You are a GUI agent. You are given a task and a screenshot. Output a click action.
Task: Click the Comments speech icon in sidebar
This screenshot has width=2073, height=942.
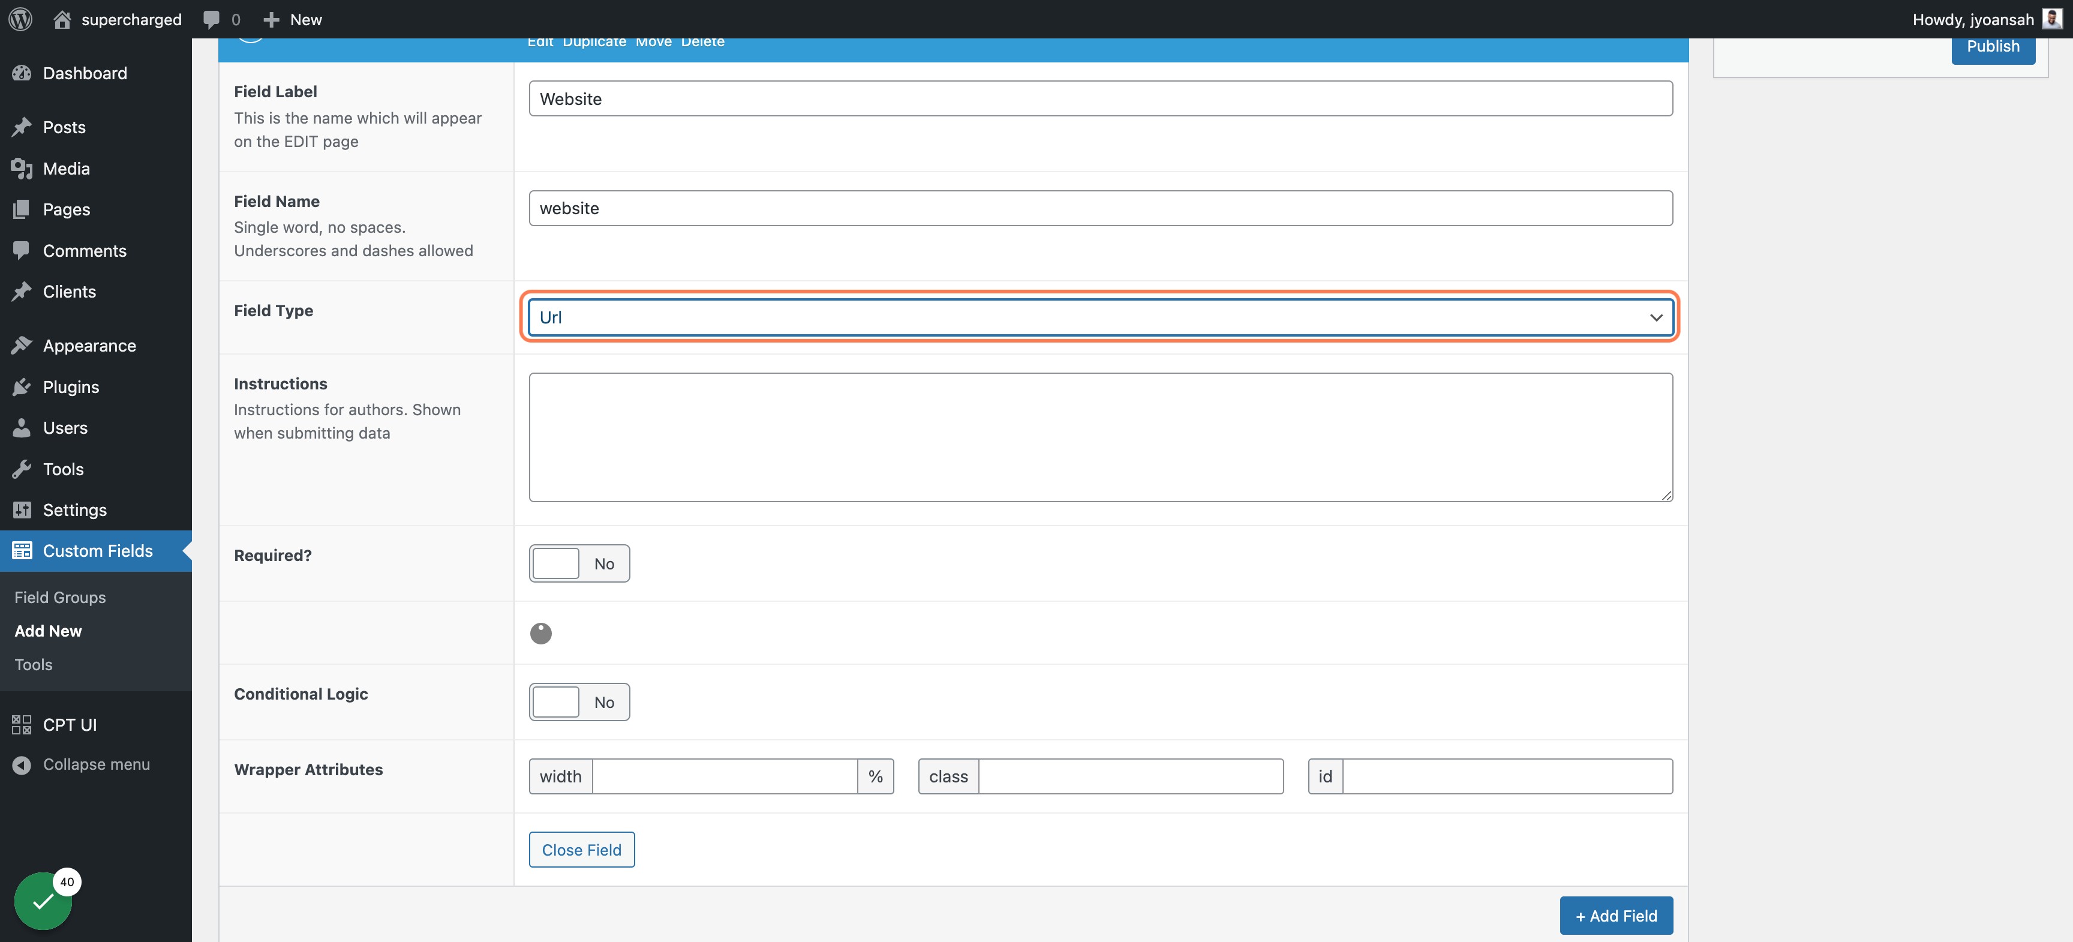click(22, 250)
